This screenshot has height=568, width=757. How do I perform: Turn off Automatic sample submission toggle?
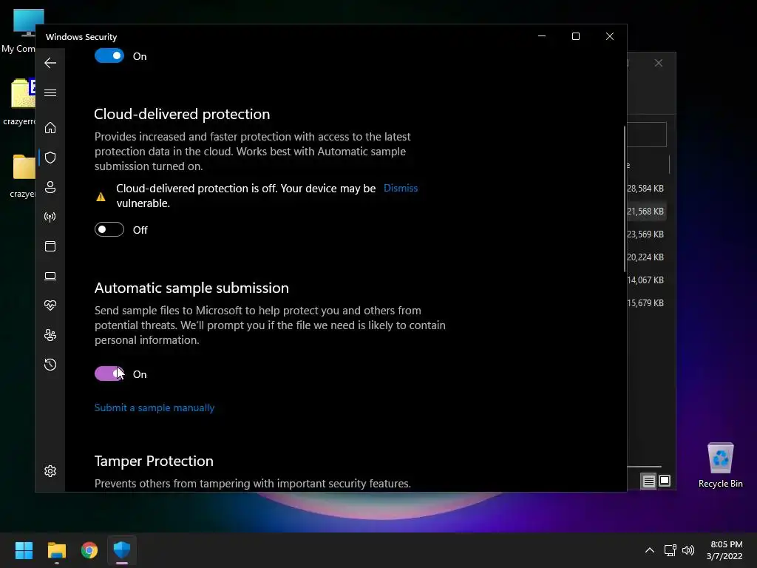[x=109, y=373]
